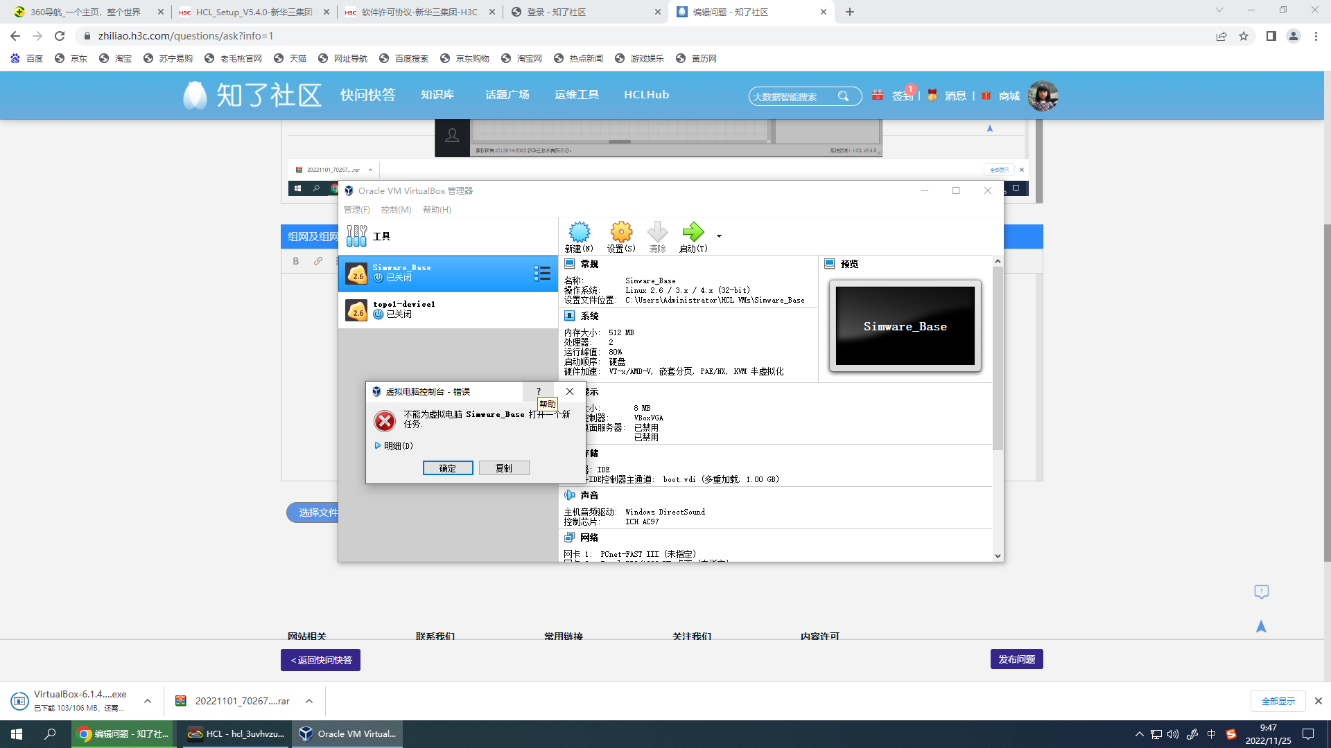This screenshot has width=1331, height=748.
Task: Click the 确定 button in error dialog
Action: (448, 468)
